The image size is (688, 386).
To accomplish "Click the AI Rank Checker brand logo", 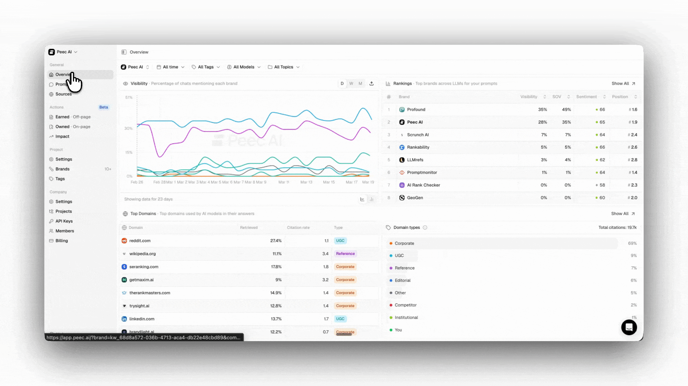I will point(402,185).
